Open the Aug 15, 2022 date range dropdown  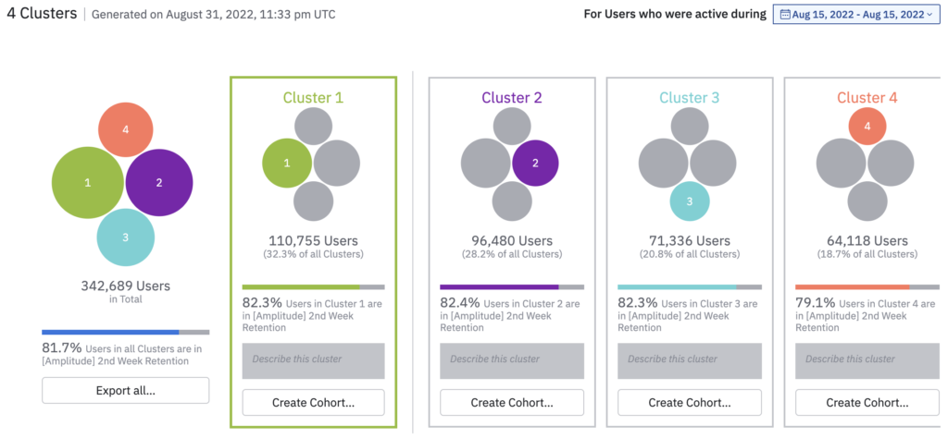[x=855, y=14]
